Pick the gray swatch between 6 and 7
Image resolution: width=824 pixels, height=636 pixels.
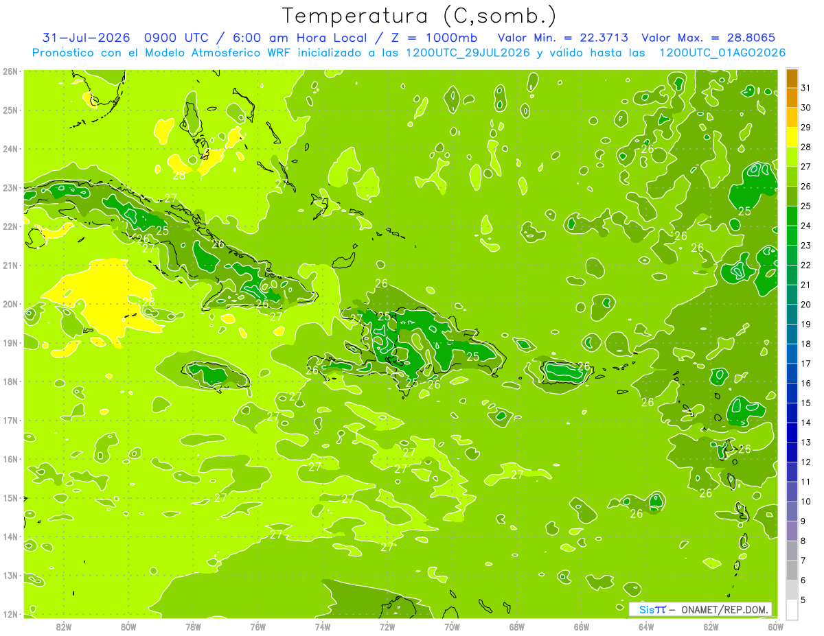click(x=792, y=571)
